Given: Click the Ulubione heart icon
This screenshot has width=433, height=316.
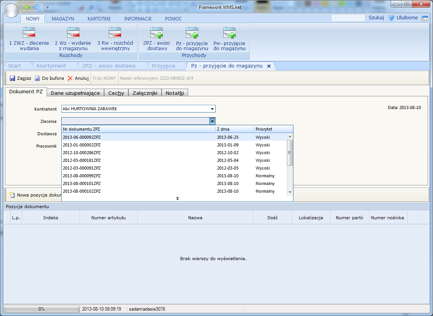Looking at the screenshot, I should tap(391, 18).
